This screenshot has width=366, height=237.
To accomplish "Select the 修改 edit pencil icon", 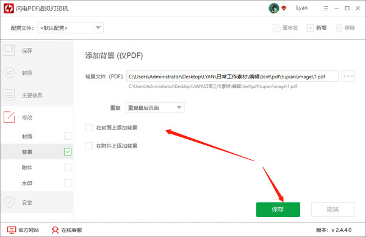I will pos(9,117).
